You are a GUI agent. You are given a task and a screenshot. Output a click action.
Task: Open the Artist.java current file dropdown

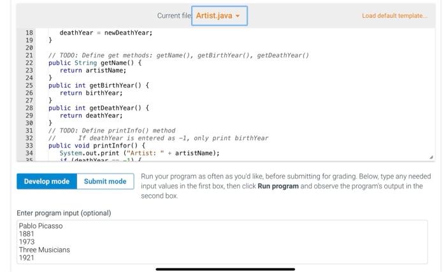click(x=219, y=16)
